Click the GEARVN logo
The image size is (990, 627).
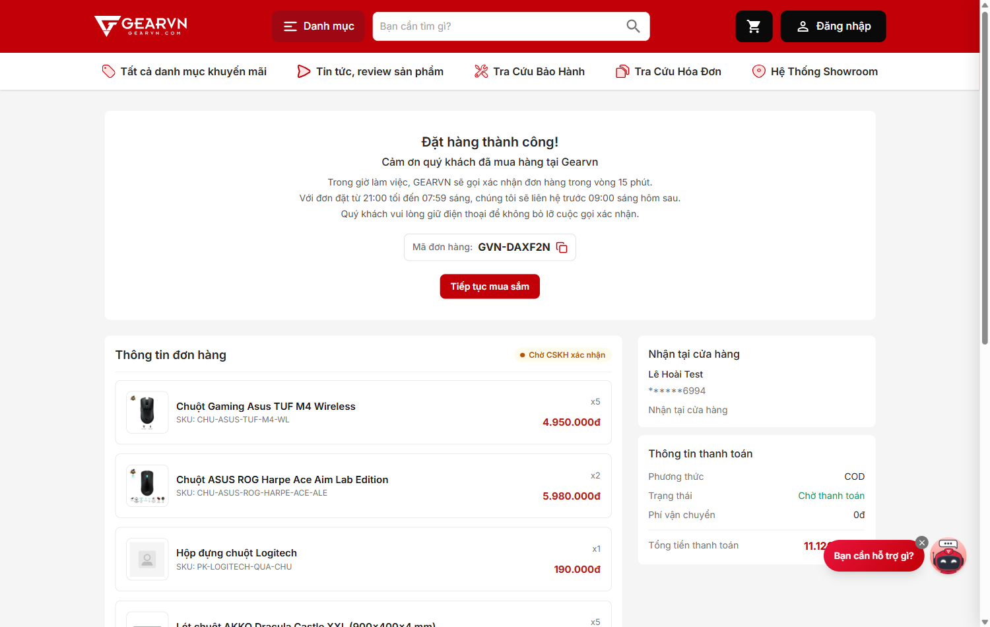pos(141,26)
